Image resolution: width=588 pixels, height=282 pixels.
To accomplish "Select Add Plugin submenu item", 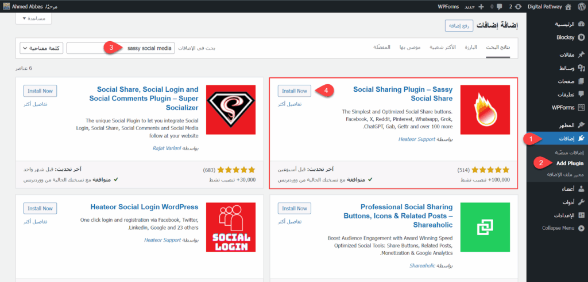I will [x=570, y=163].
